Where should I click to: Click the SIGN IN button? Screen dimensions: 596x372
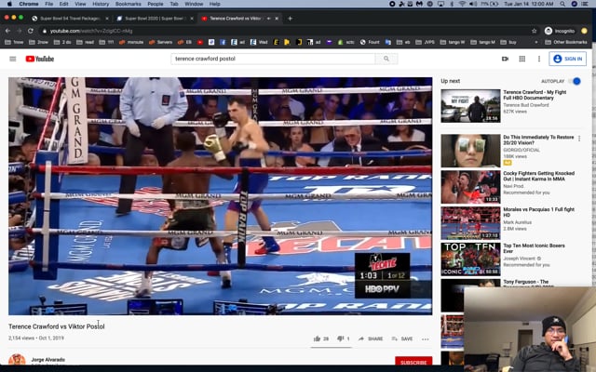coord(568,59)
